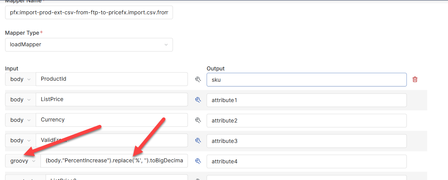This screenshot has width=448, height=180.
Task: Open the body type dropdown for ListPrice
Action: point(20,100)
